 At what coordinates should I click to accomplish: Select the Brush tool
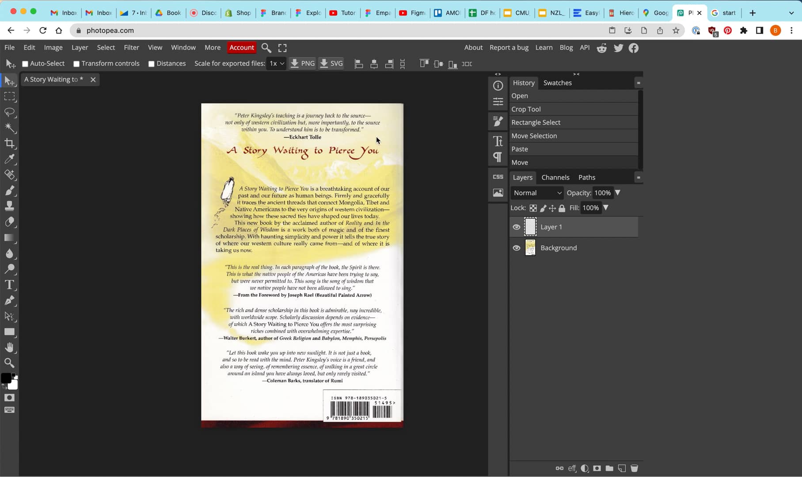coord(10,191)
